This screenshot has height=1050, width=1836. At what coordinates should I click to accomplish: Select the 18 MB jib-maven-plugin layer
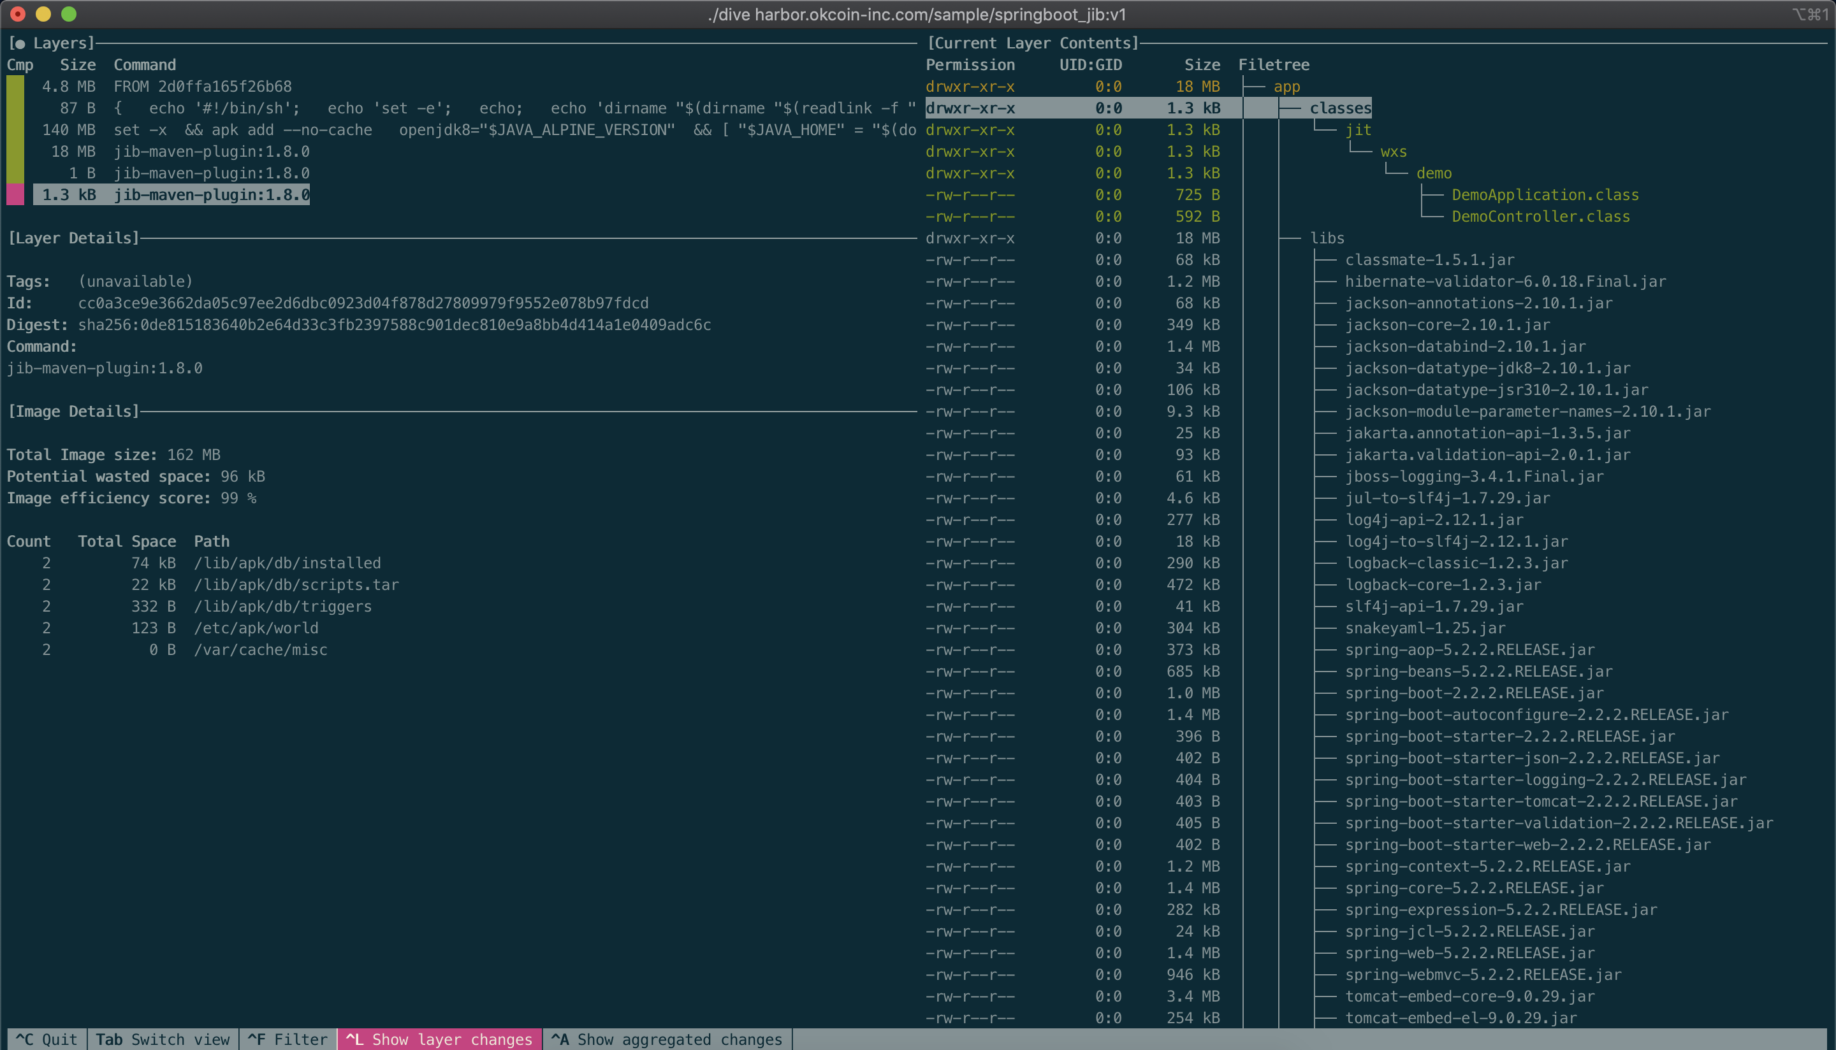(210, 152)
